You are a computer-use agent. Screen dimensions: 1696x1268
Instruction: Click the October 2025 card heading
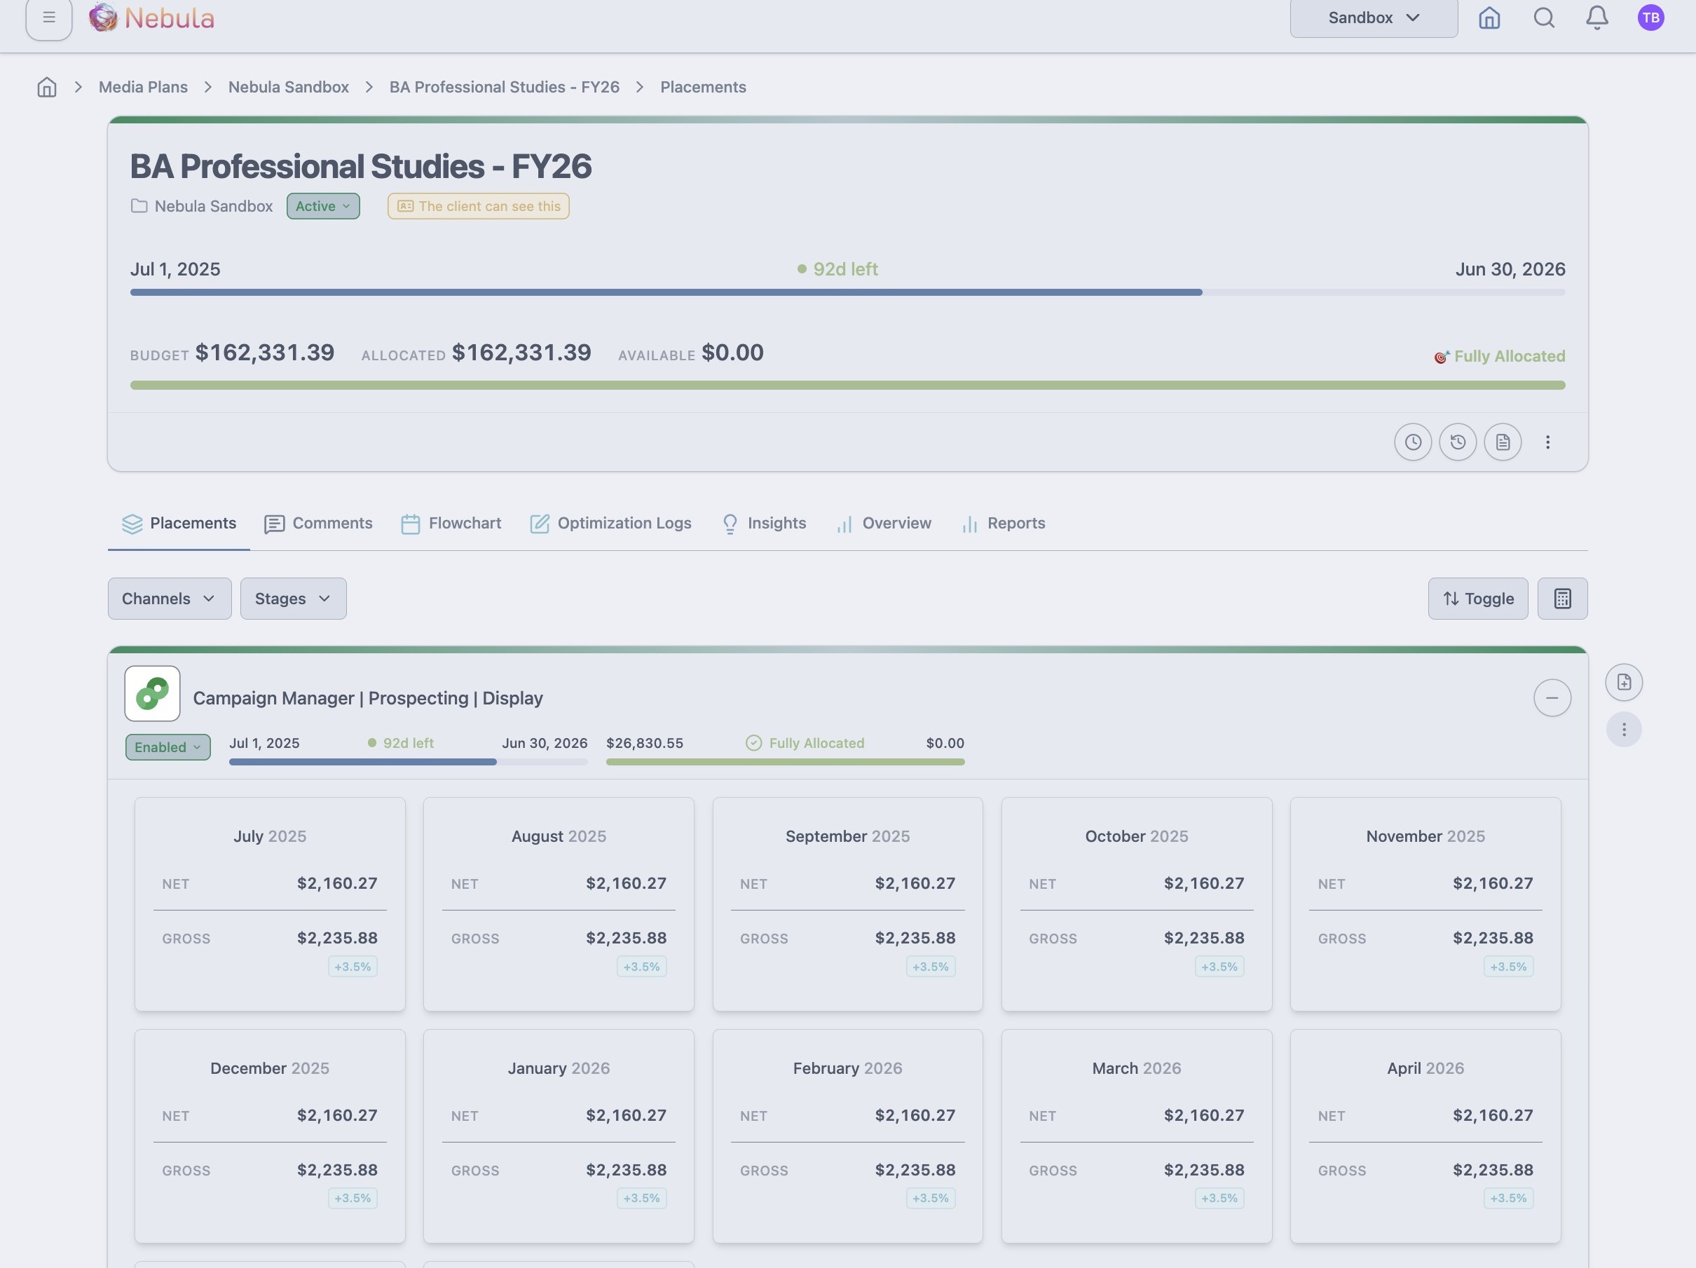[x=1136, y=836]
